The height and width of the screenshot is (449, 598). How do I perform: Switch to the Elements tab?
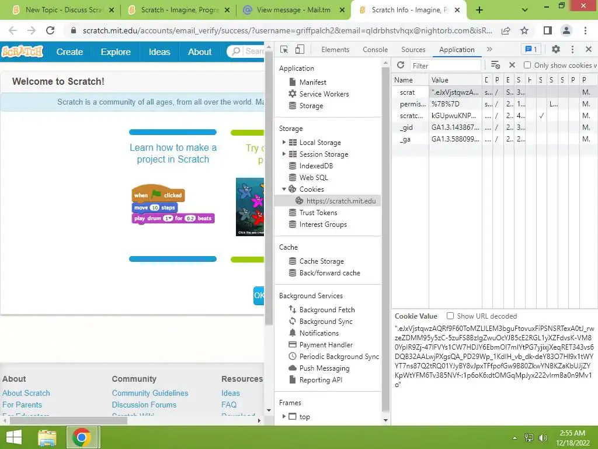(x=335, y=50)
